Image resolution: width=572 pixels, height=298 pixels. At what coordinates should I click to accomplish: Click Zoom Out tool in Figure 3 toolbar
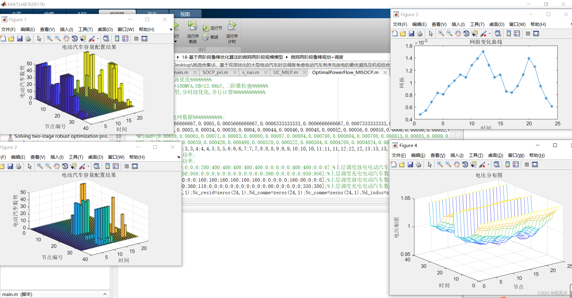(x=450, y=33)
